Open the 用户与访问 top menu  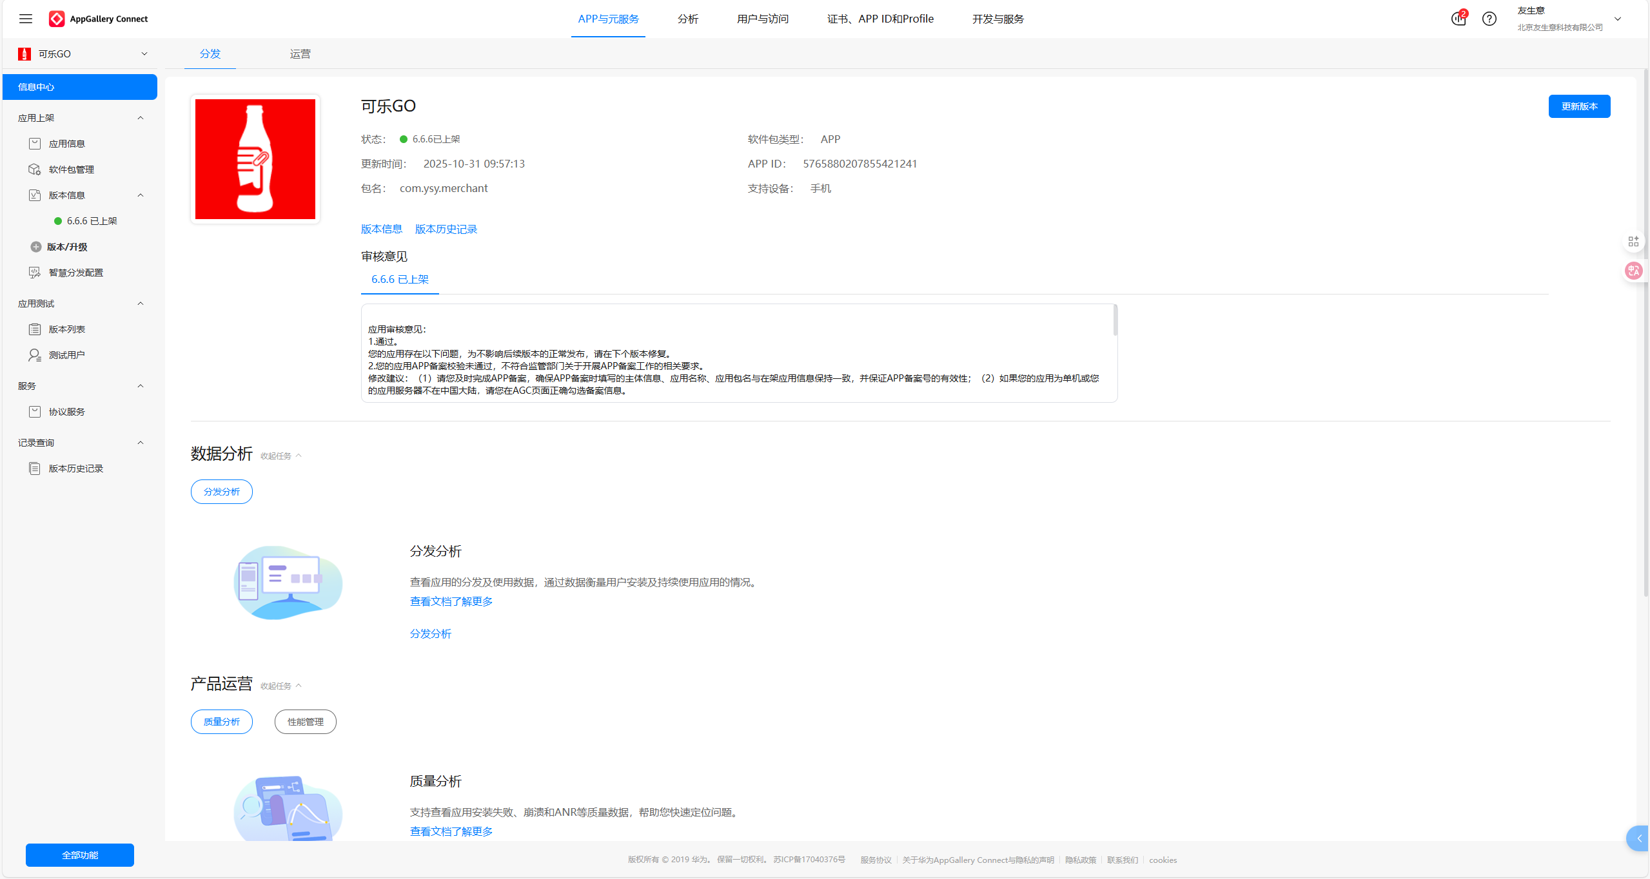click(x=762, y=19)
